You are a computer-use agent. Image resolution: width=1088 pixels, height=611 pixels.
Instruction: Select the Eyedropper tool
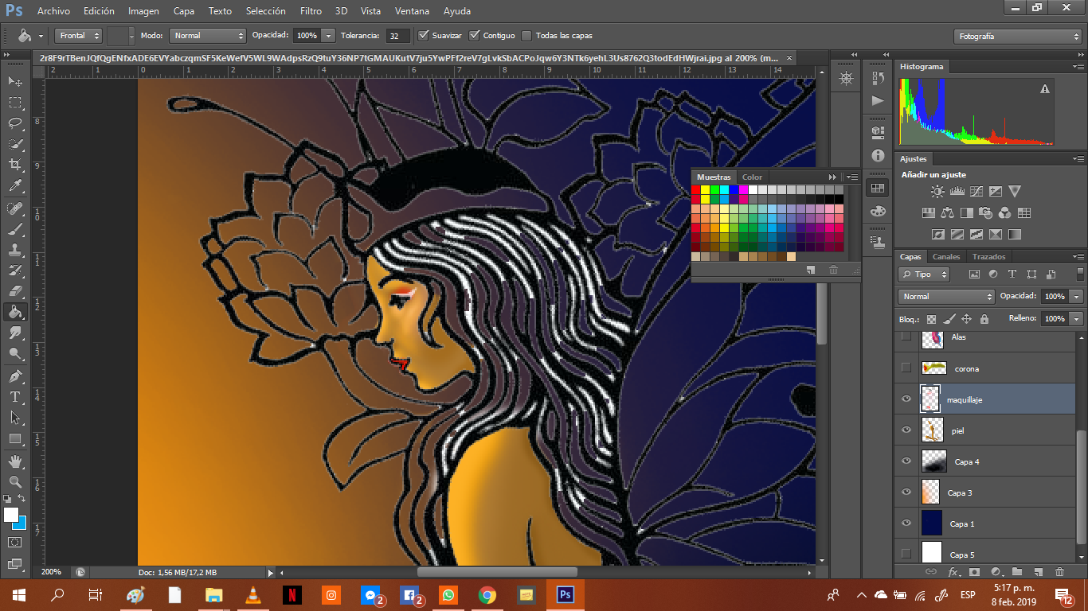coord(15,186)
